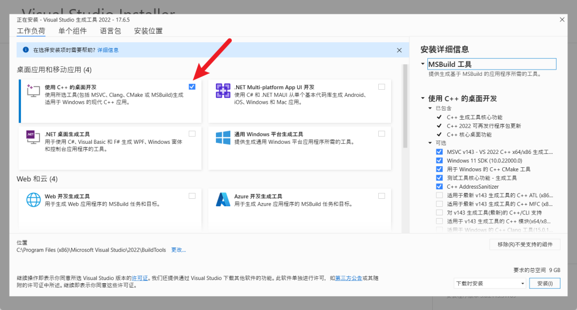Click the 更改... location link
This screenshot has width=577, height=310.
pos(178,250)
